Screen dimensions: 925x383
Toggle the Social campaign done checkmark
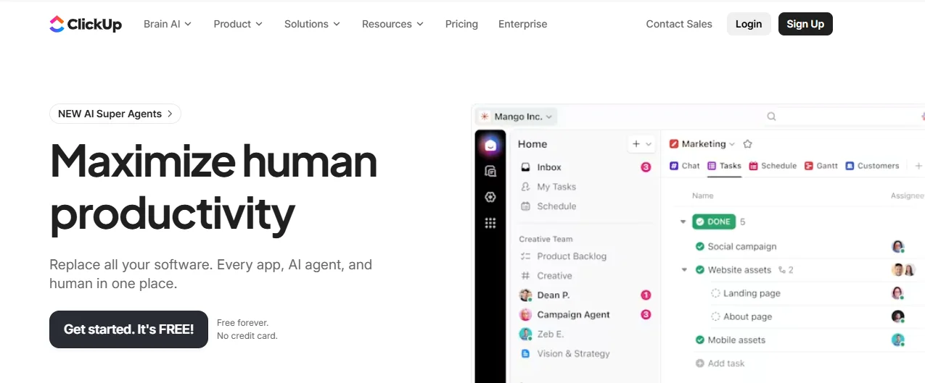(700, 247)
